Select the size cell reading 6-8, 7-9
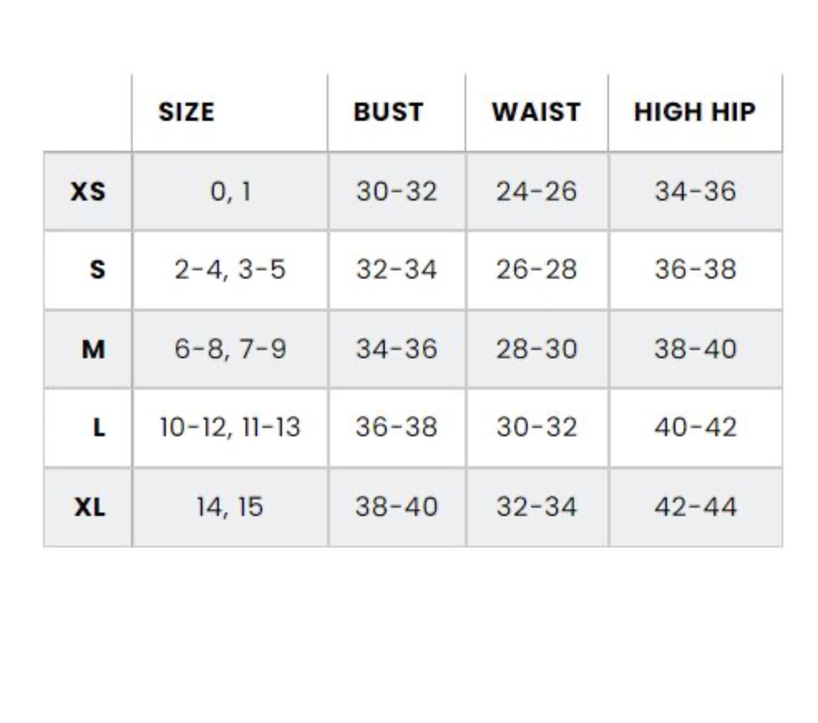 (x=230, y=349)
